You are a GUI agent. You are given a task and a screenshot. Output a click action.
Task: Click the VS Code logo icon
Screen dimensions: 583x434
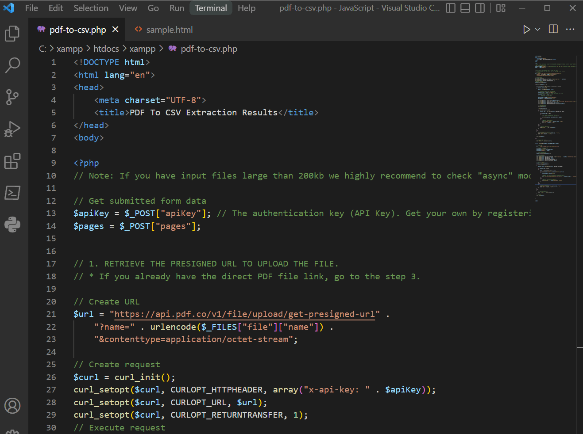[9, 8]
